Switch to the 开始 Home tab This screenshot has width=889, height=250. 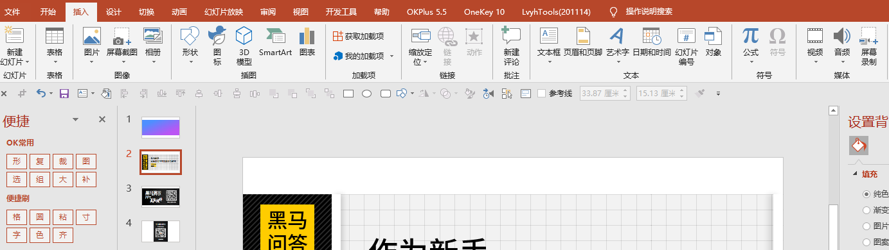(48, 12)
